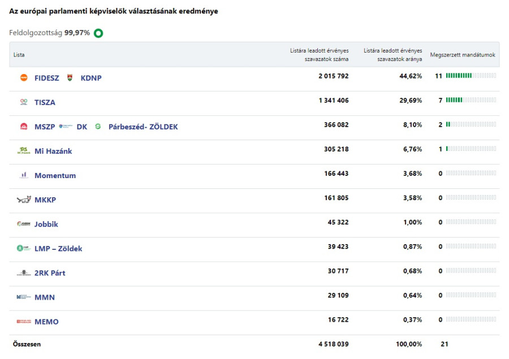The image size is (509, 359).
Task: Click the 'Listára leadott érvényes szavazatok száma' header
Action: (x=319, y=54)
